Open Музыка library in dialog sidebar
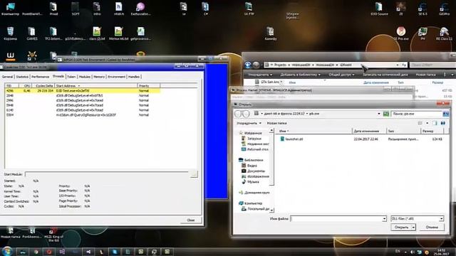The image size is (456, 256). 250,182
